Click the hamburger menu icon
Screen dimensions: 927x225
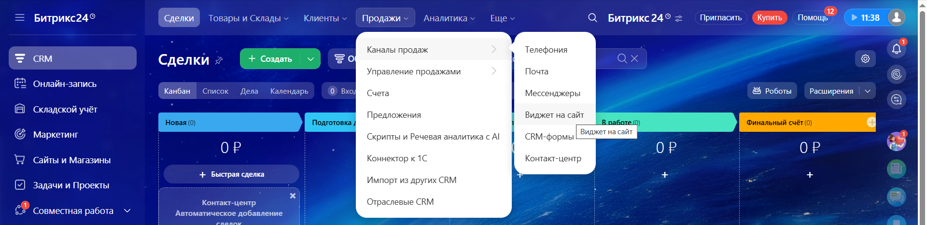(20, 18)
